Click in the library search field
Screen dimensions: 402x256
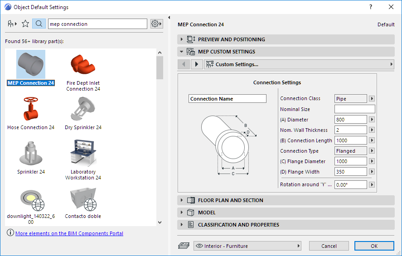pyautogui.click(x=97, y=24)
